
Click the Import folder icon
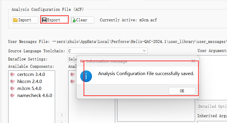coord(15,20)
